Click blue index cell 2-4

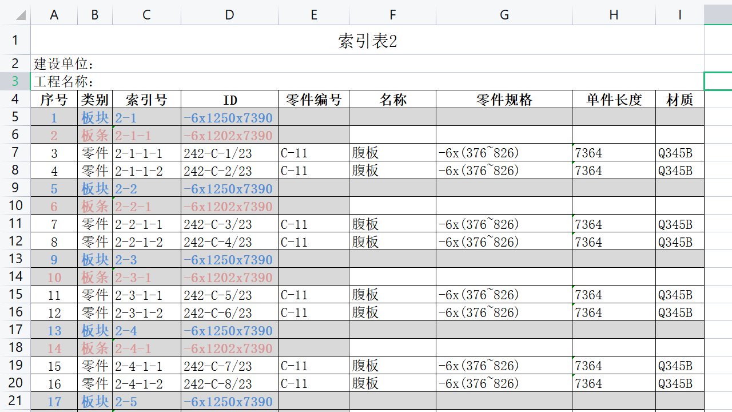pyautogui.click(x=147, y=330)
